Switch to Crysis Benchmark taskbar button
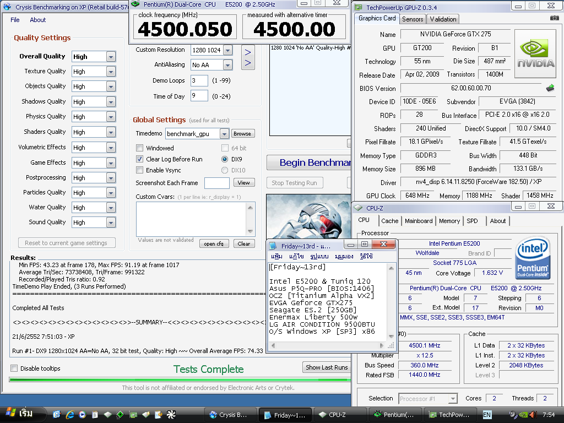This screenshot has height=423, width=564. tap(231, 415)
